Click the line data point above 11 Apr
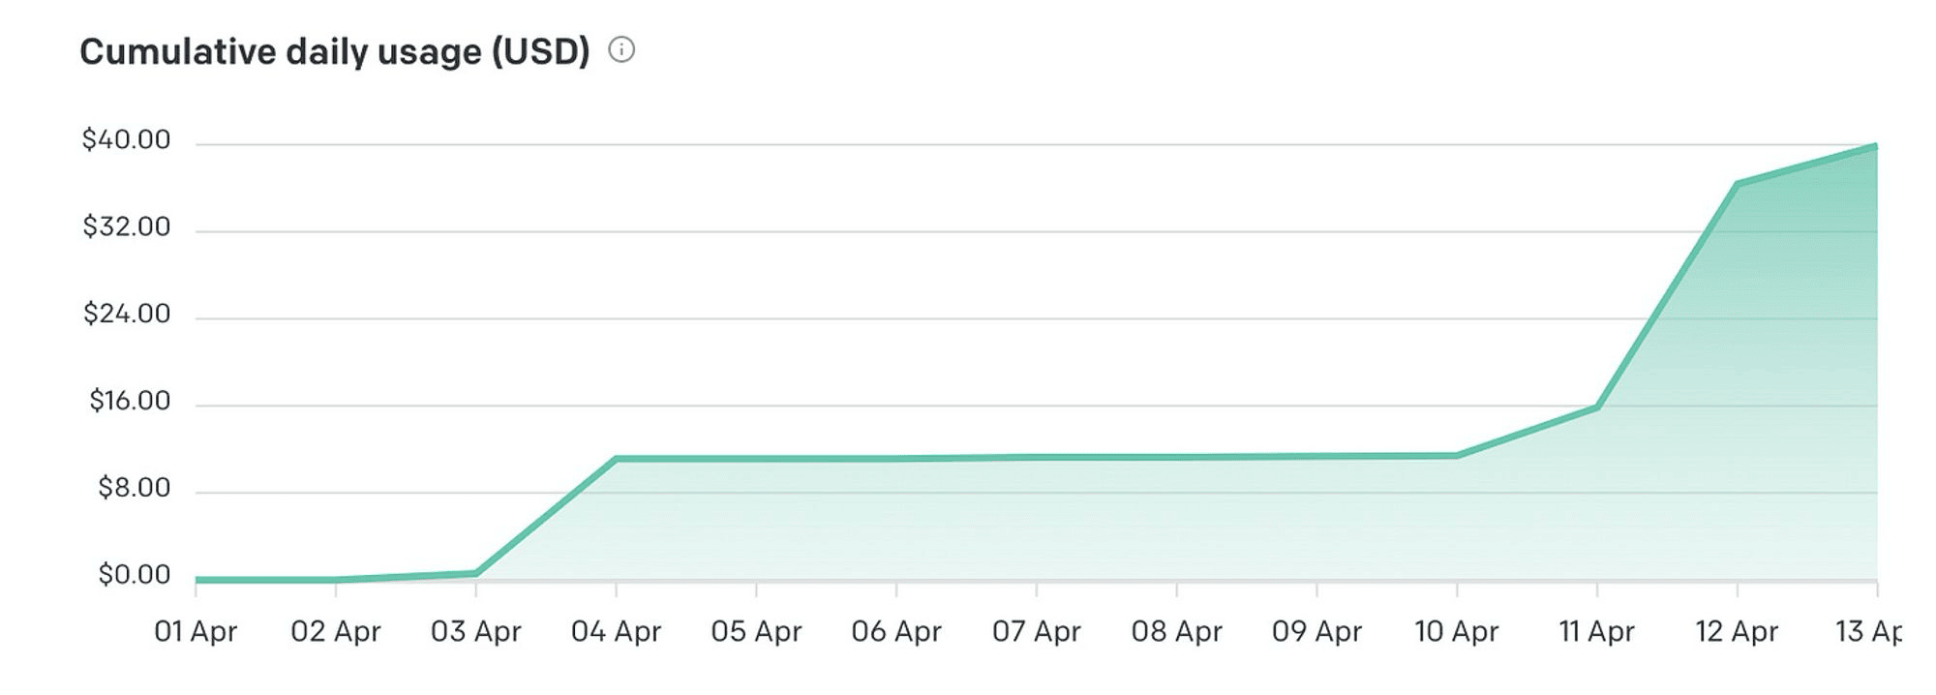The image size is (1936, 695). coord(1596,408)
